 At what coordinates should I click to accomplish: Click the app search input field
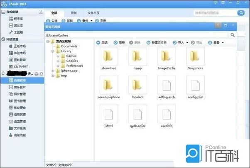click(x=215, y=13)
